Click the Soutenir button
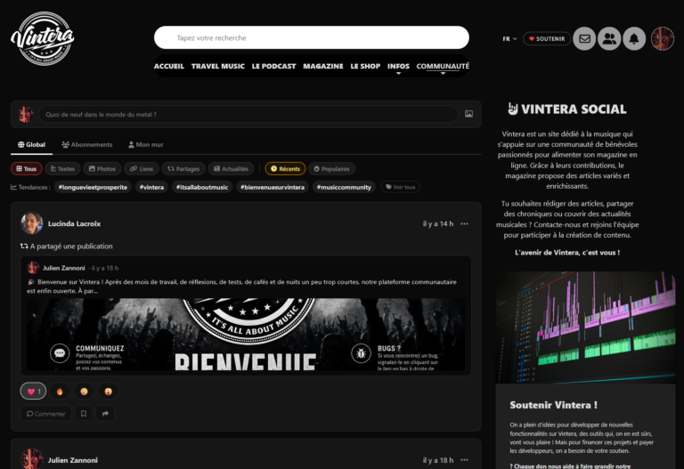Image resolution: width=684 pixels, height=469 pixels. 547,39
